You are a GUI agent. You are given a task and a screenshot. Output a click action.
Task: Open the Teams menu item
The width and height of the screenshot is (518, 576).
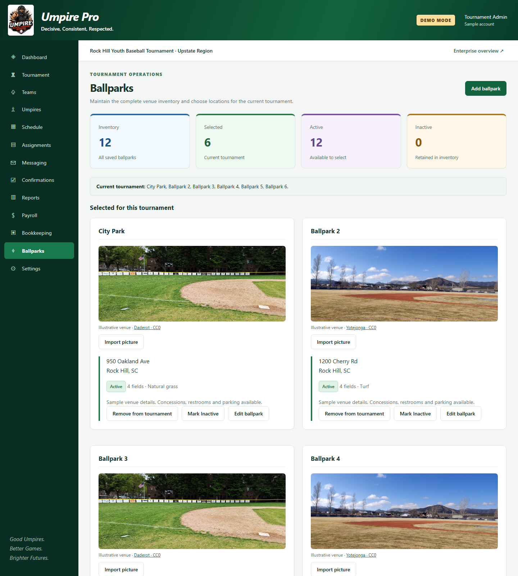click(x=39, y=92)
